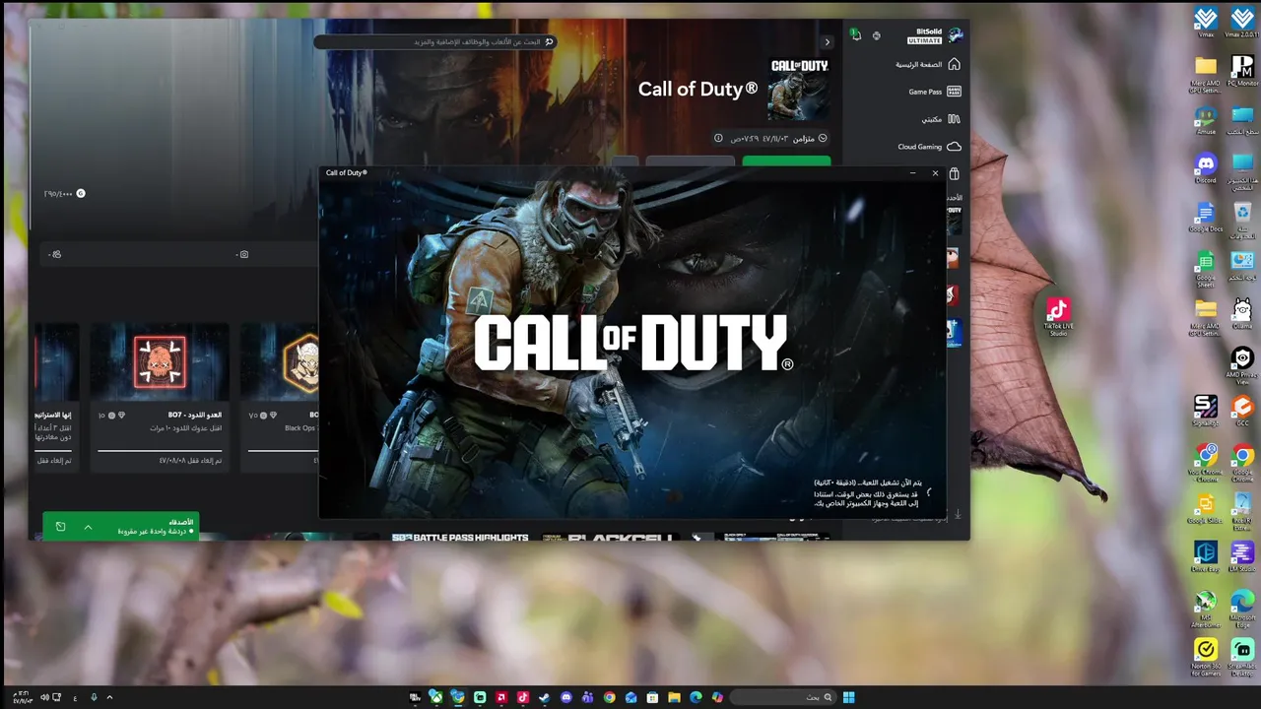Open the LM Studio desktop shortcut

(1243, 556)
